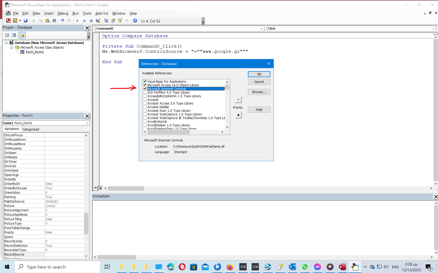Run the Sub with the green play icon

tap(77, 21)
